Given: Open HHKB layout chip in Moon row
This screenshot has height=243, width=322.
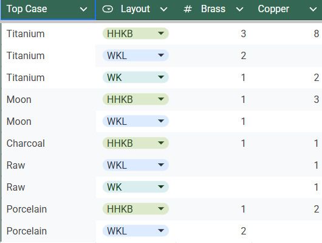Looking at the screenshot, I should [135, 99].
